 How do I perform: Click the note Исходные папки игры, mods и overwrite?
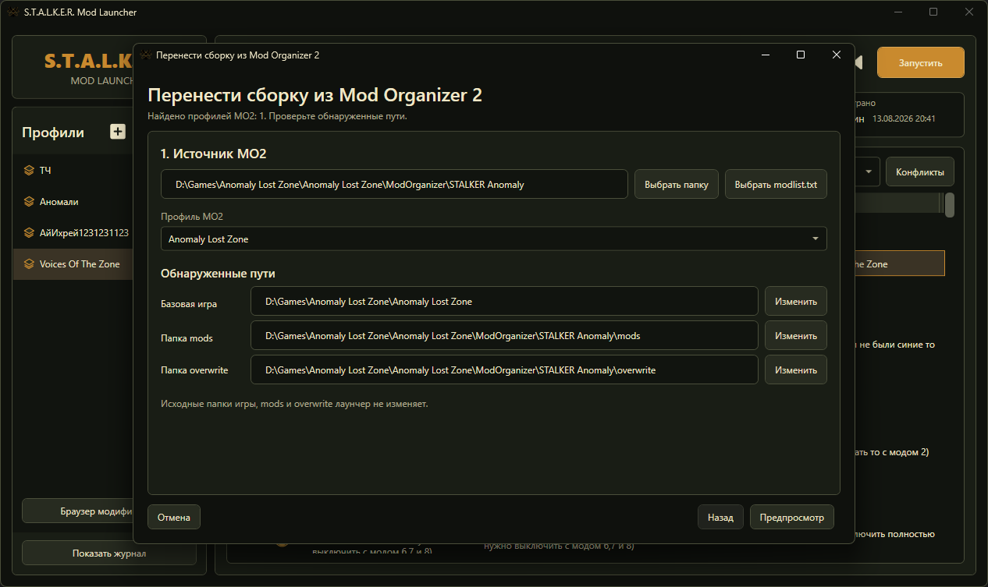pos(294,404)
